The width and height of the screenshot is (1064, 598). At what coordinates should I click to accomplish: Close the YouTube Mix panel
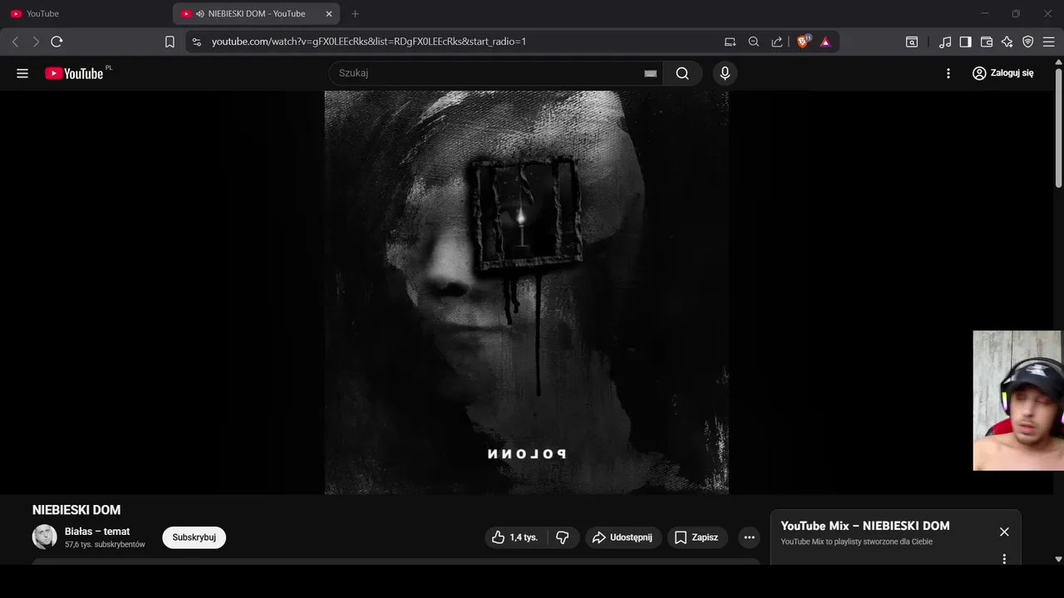(1004, 532)
